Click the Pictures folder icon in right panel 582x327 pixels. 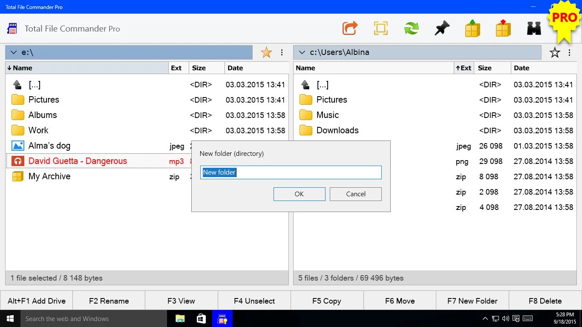click(x=305, y=100)
